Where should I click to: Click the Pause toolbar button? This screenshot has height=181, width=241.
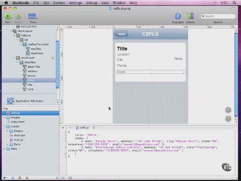pos(18,16)
